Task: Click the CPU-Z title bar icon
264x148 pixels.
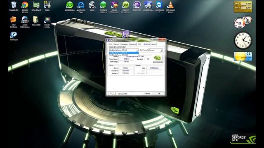Action: click(108, 40)
